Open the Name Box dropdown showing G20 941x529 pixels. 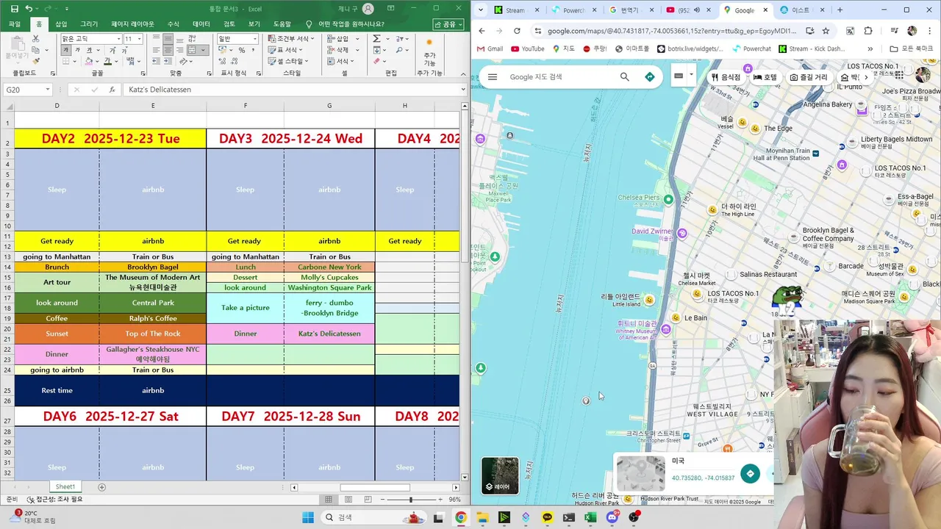point(47,90)
